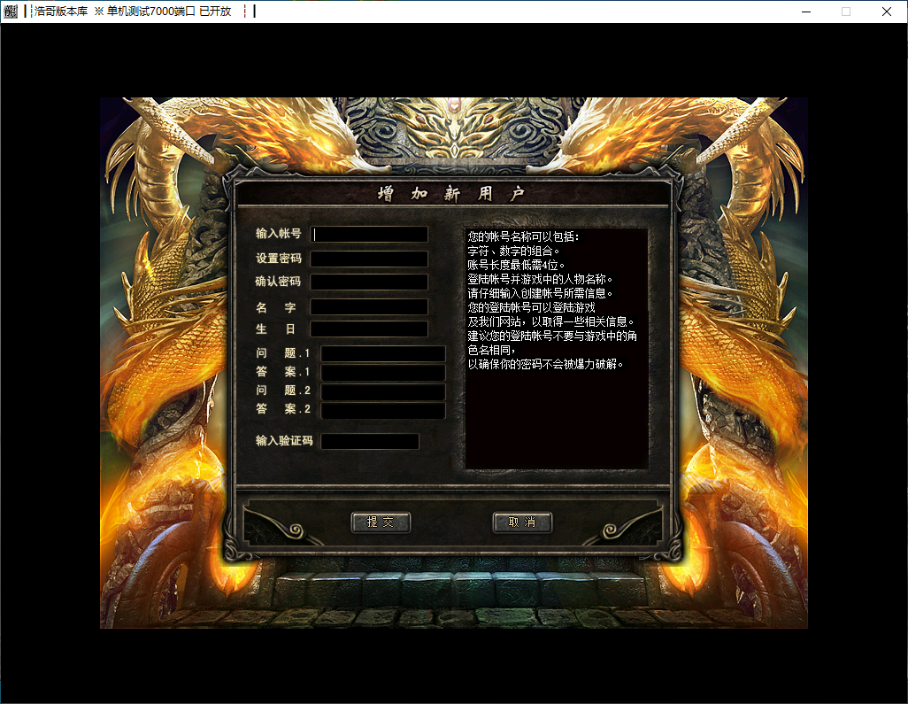The width and height of the screenshot is (908, 704).
Task: Click the 确认密码 label
Action: [278, 282]
